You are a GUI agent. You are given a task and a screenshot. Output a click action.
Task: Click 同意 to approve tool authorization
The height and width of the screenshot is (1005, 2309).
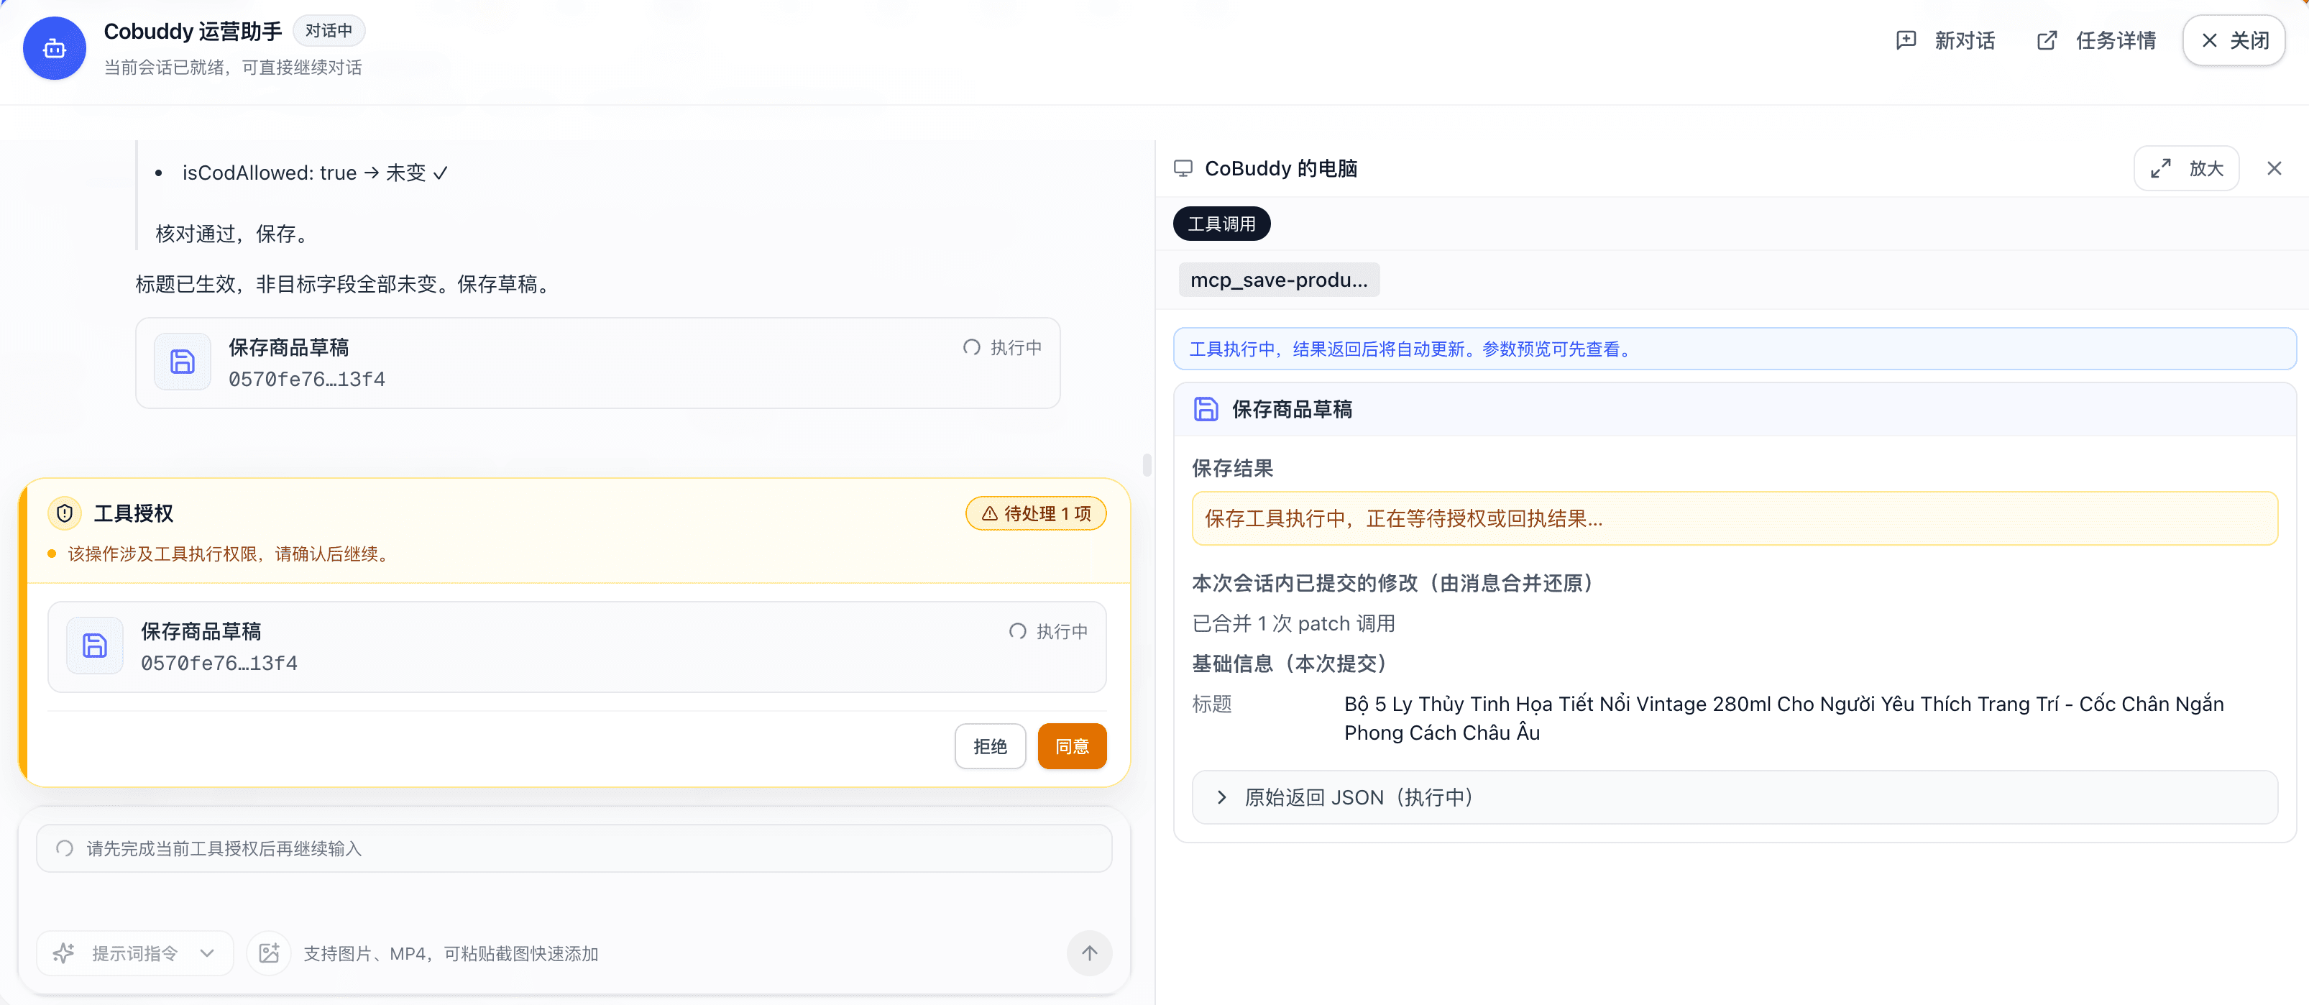coord(1072,746)
